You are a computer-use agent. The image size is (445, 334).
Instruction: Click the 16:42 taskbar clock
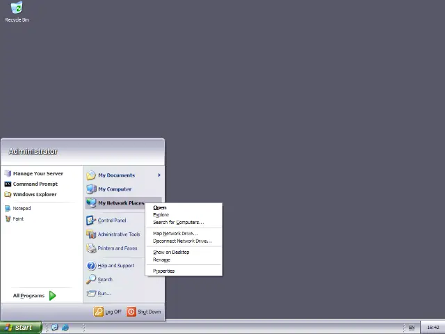click(433, 328)
